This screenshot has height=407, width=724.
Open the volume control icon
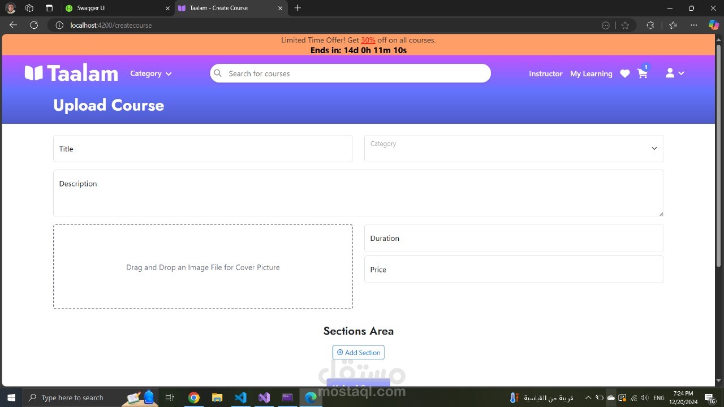click(644, 398)
